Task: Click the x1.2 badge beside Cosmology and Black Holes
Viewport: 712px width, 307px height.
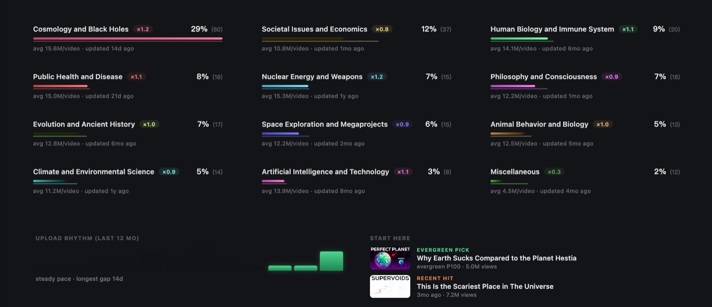Action: [x=143, y=29]
